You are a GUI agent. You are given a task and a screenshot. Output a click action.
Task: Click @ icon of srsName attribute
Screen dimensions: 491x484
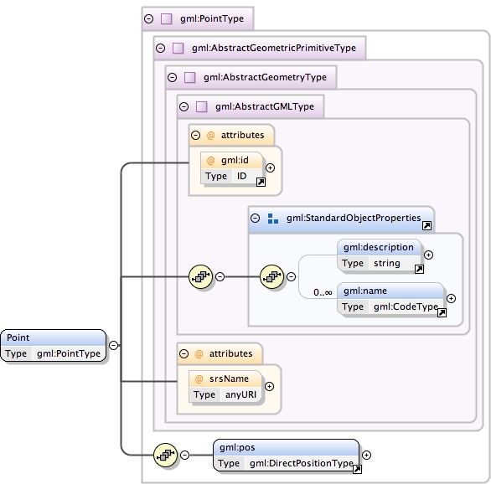199,379
